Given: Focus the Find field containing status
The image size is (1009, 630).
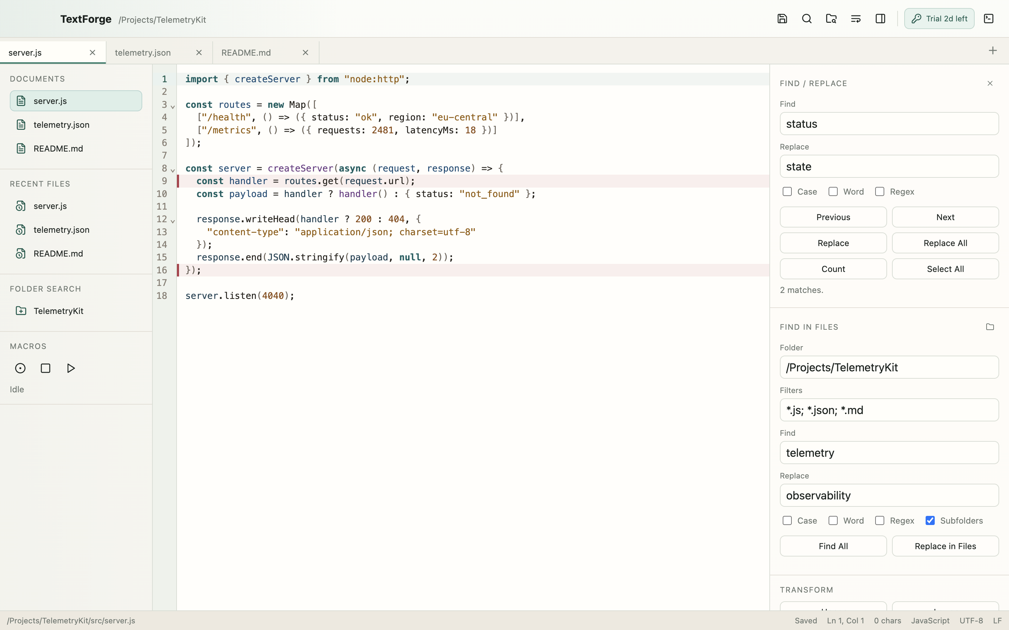Looking at the screenshot, I should pyautogui.click(x=889, y=124).
